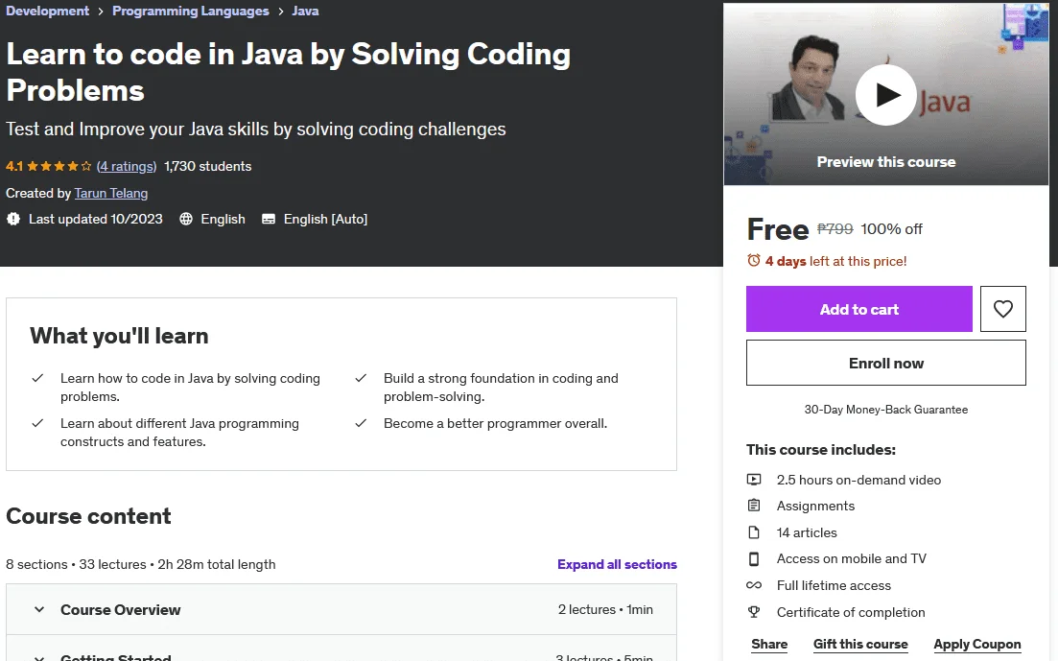
Task: Click the 4.1 rating number
Action: tap(14, 166)
